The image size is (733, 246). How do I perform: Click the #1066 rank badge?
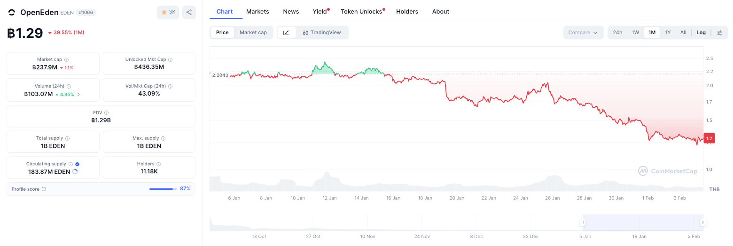[x=86, y=13]
